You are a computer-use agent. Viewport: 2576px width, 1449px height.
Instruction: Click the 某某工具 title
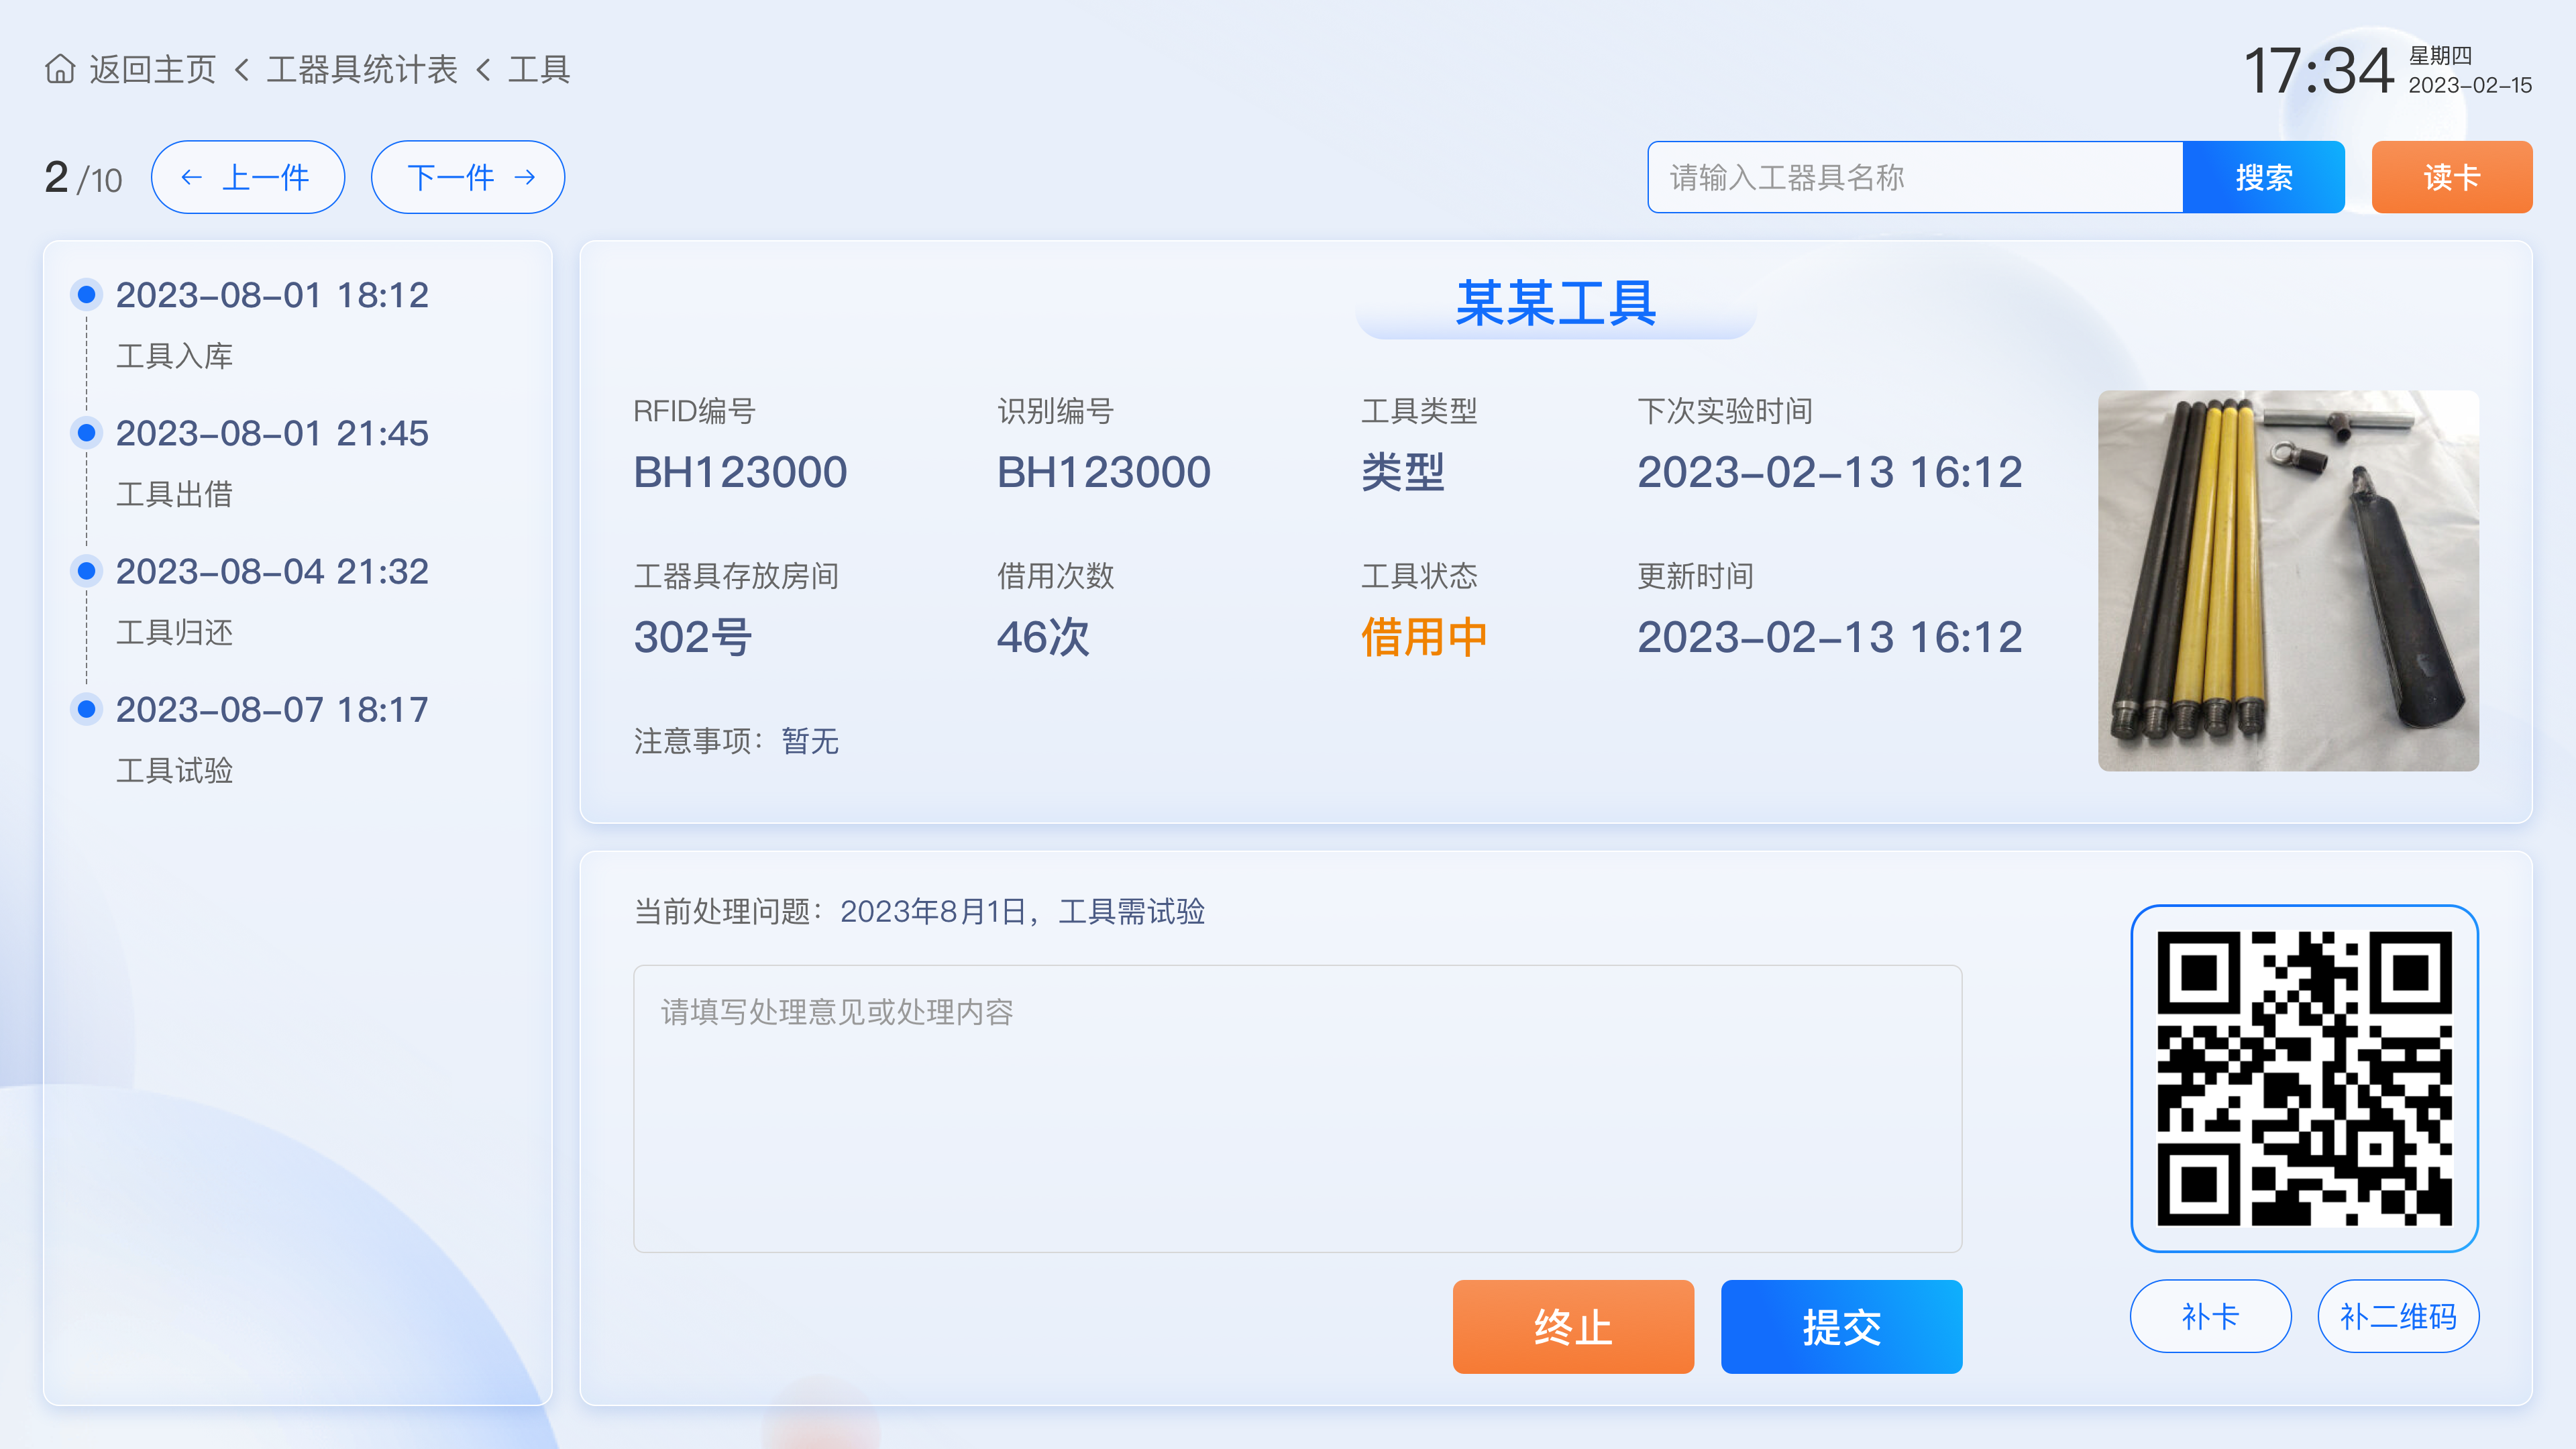pyautogui.click(x=1556, y=303)
